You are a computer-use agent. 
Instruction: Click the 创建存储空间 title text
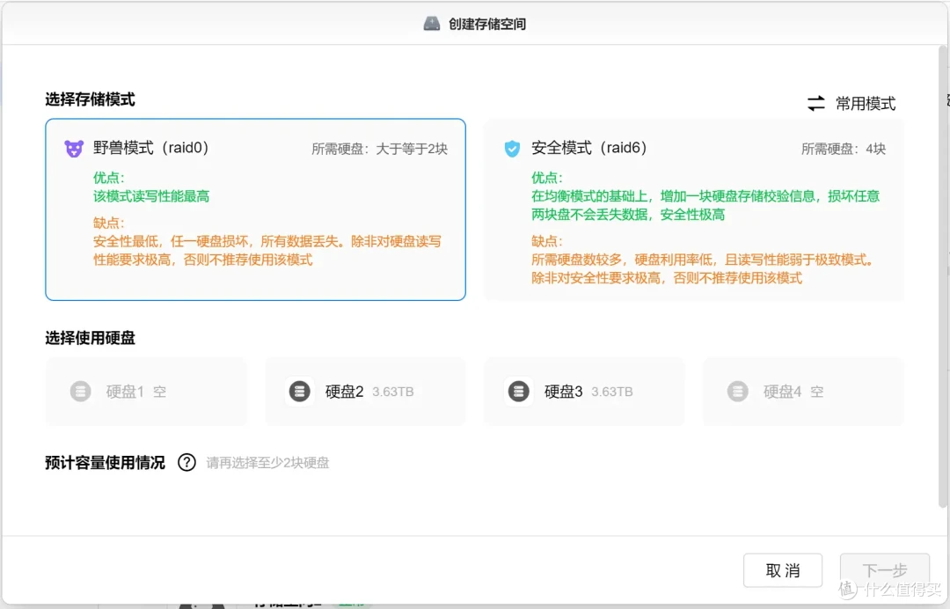487,25
